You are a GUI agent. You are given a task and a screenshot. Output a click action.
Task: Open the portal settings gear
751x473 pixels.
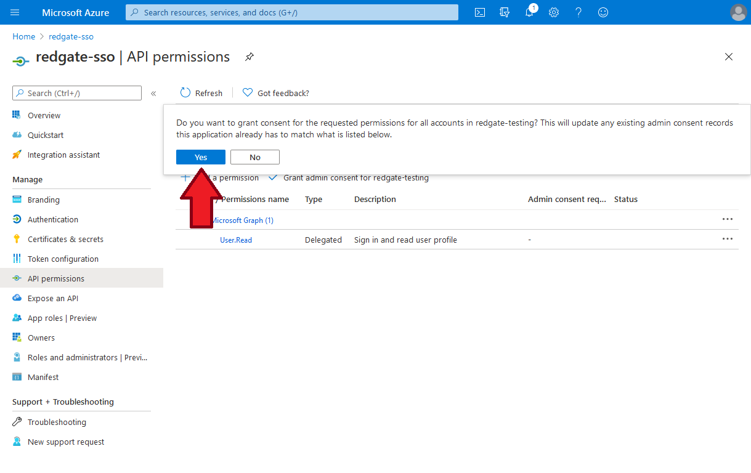(x=554, y=12)
